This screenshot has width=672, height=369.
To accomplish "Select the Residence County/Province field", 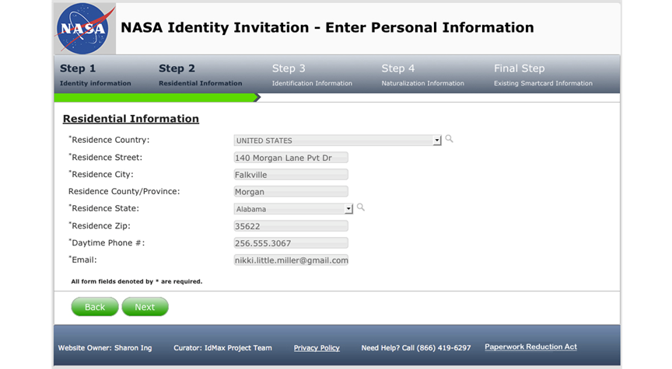I will (x=291, y=192).
